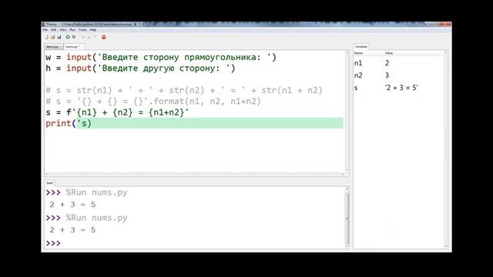The image size is (493, 277).
Task: Switch to the demo.py editor tab
Action: point(54,47)
